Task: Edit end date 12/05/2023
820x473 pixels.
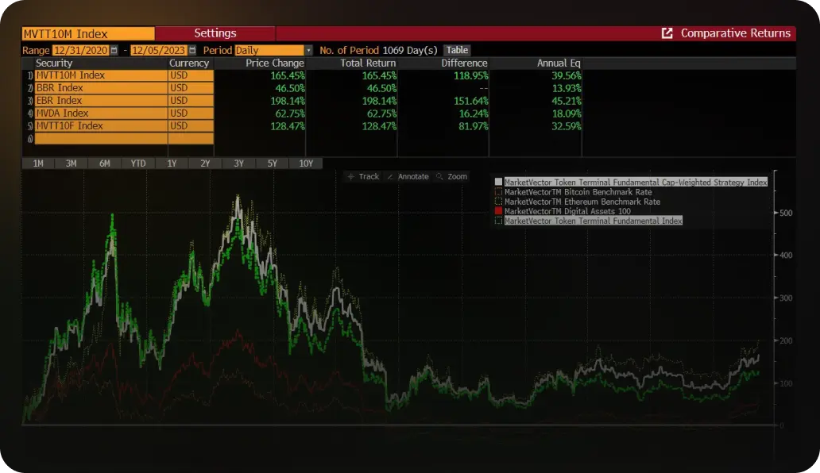Action: [158, 50]
